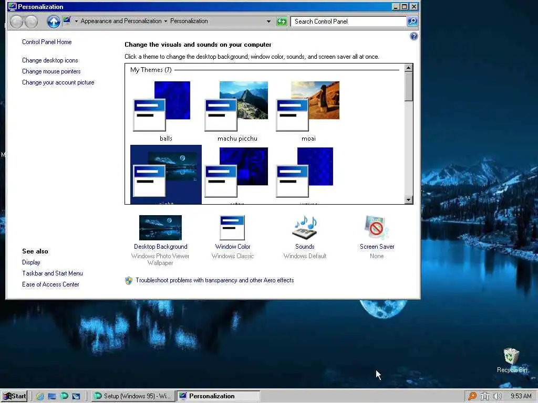Select the rightmost theme in second row
This screenshot has height=403, width=538.
[x=308, y=174]
